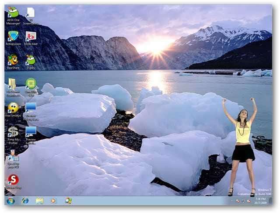The width and height of the screenshot is (280, 213).
Task: Open the blue monitor shortcut beside Free Smileys
Action: [x=31, y=111]
